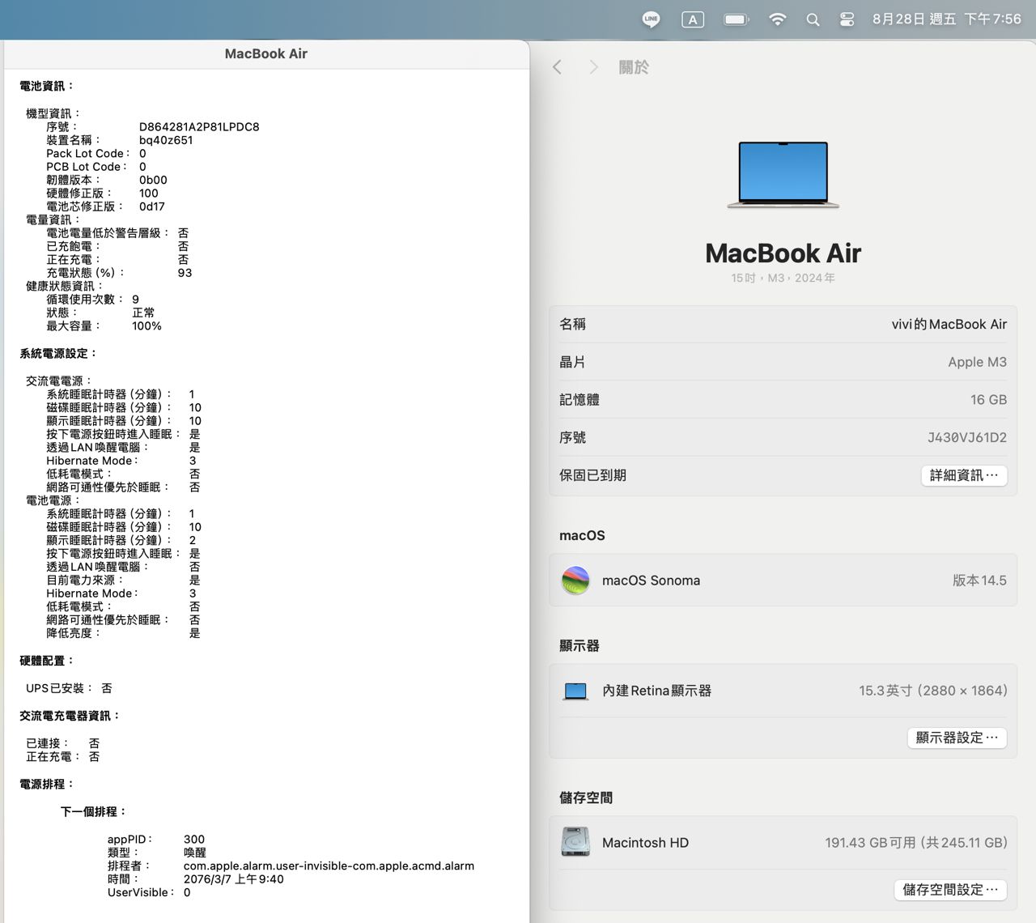Click the 15.3 英寸 (2880 × 1864) text
Screen dimensions: 1036x923
coord(933,691)
